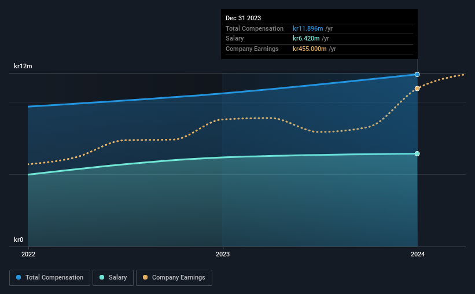Click the 2023 x-axis label
The width and height of the screenshot is (475, 294).
pyautogui.click(x=223, y=254)
